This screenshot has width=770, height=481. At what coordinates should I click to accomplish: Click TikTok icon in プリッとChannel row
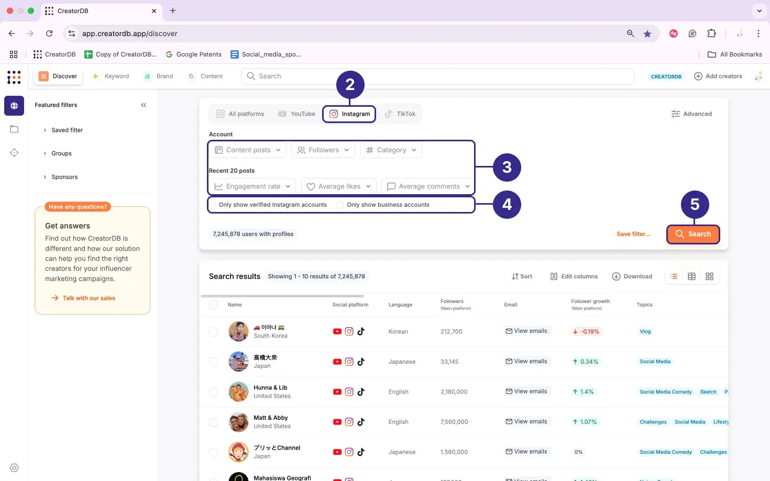click(x=361, y=452)
